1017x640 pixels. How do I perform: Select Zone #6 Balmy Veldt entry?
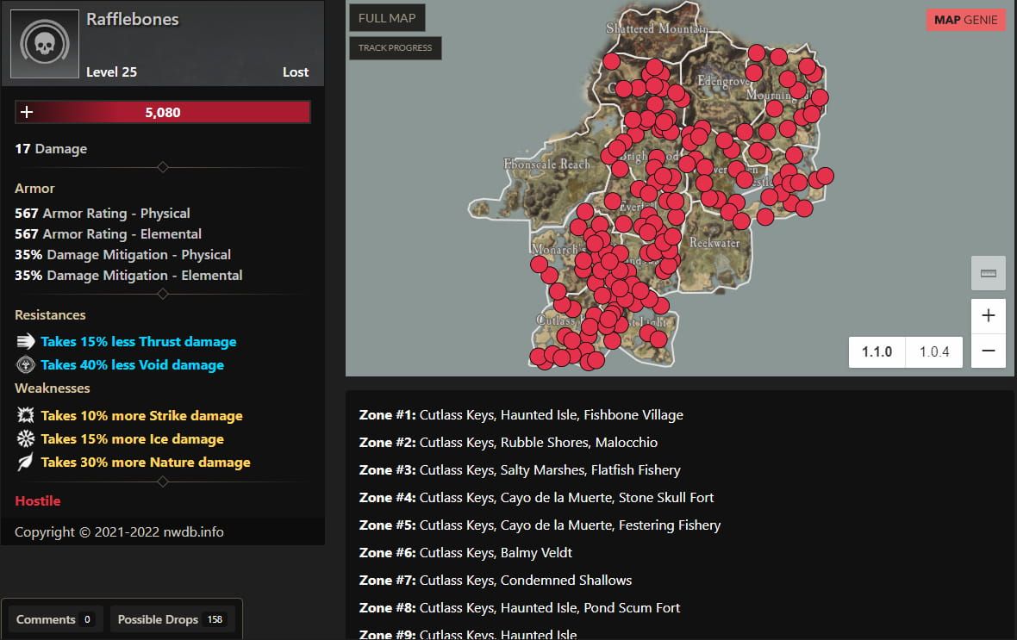click(465, 552)
